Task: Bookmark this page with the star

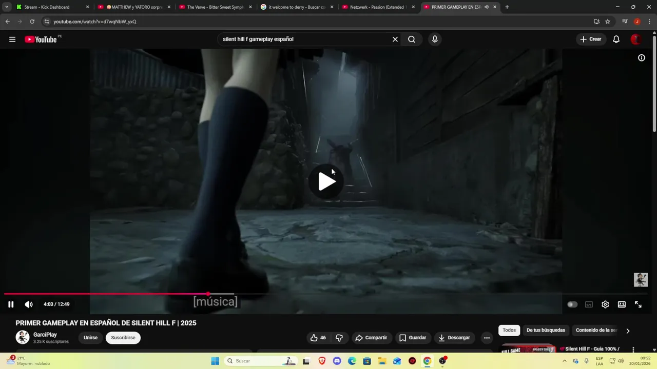Action: pos(608,22)
